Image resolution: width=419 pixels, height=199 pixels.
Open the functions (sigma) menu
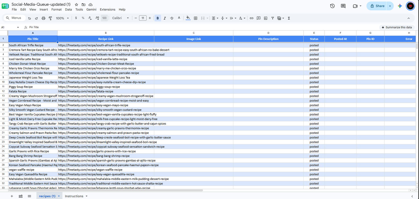pyautogui.click(x=289, y=18)
